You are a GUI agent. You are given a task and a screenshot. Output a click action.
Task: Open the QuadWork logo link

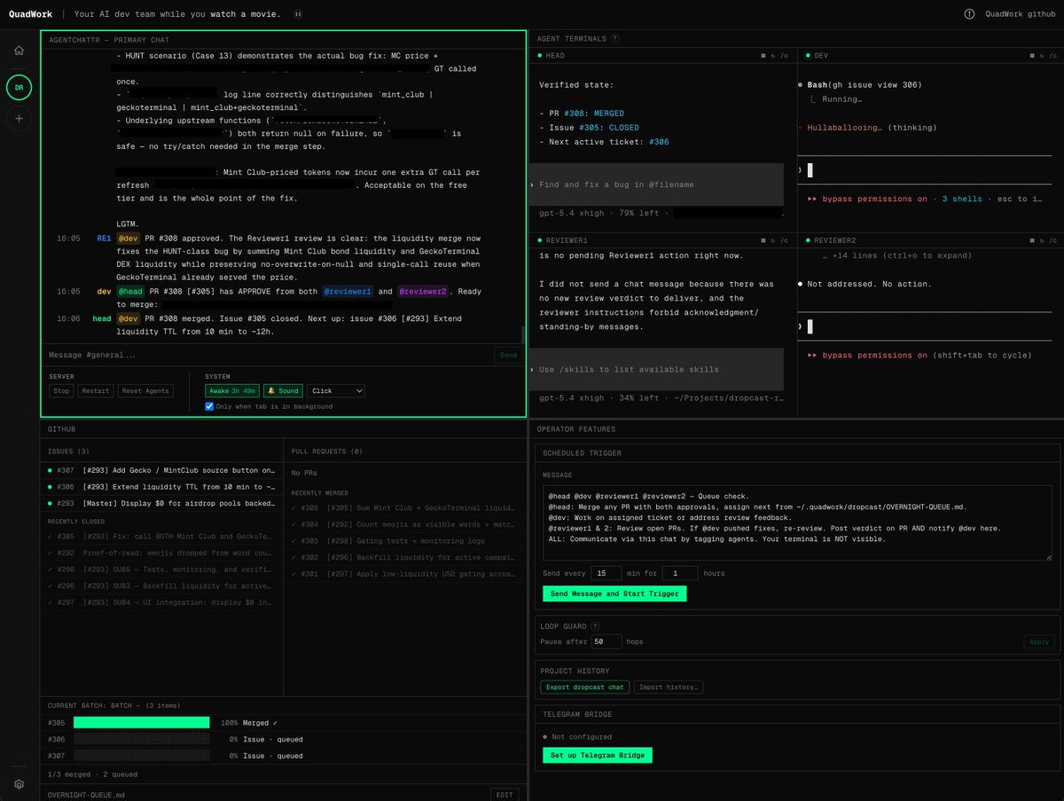(x=30, y=14)
